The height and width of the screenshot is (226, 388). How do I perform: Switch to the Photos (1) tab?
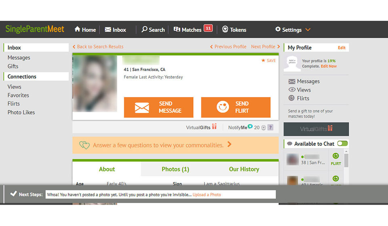175,169
